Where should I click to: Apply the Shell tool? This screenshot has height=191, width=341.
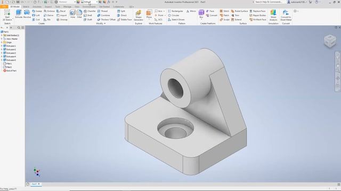[88, 15]
